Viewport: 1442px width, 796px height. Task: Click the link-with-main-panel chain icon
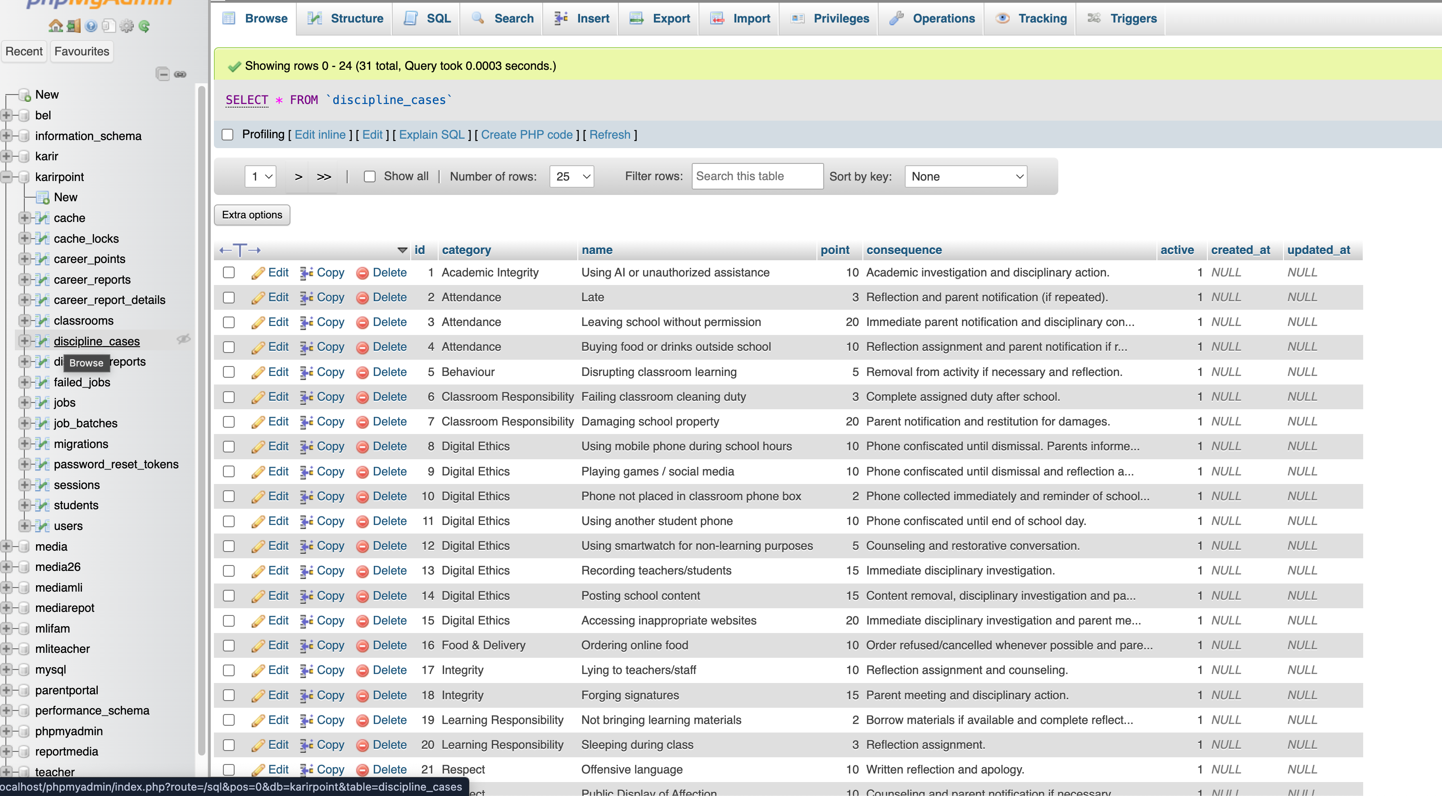point(180,74)
